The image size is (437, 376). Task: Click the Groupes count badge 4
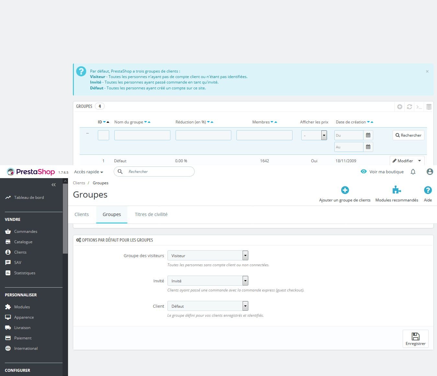(100, 106)
